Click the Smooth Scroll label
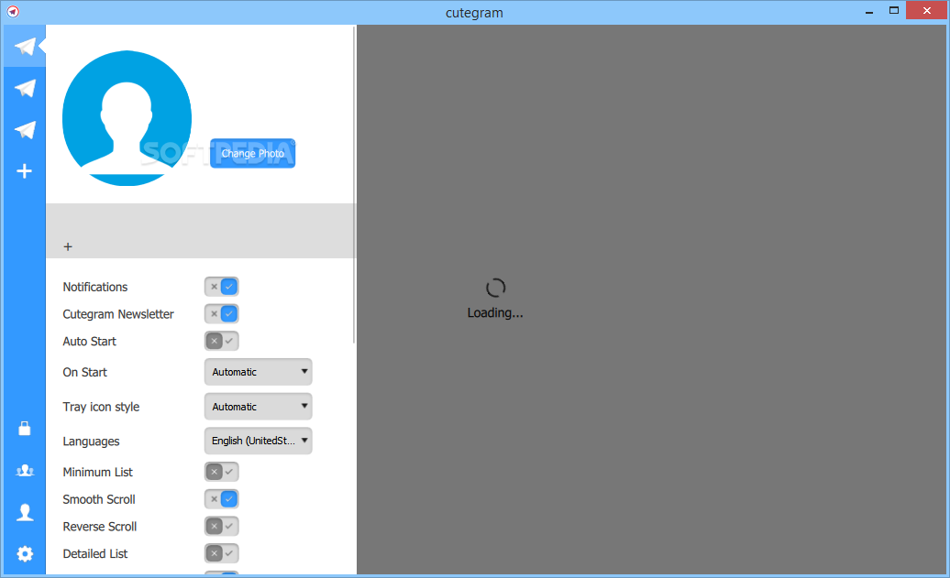This screenshot has width=950, height=578. coord(99,499)
